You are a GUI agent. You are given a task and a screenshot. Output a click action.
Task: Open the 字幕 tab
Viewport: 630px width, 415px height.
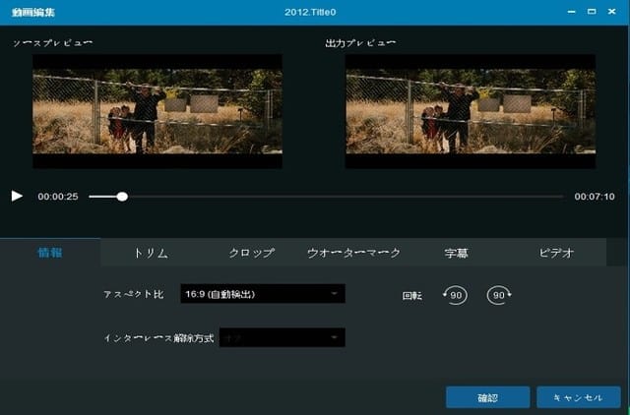click(x=455, y=253)
